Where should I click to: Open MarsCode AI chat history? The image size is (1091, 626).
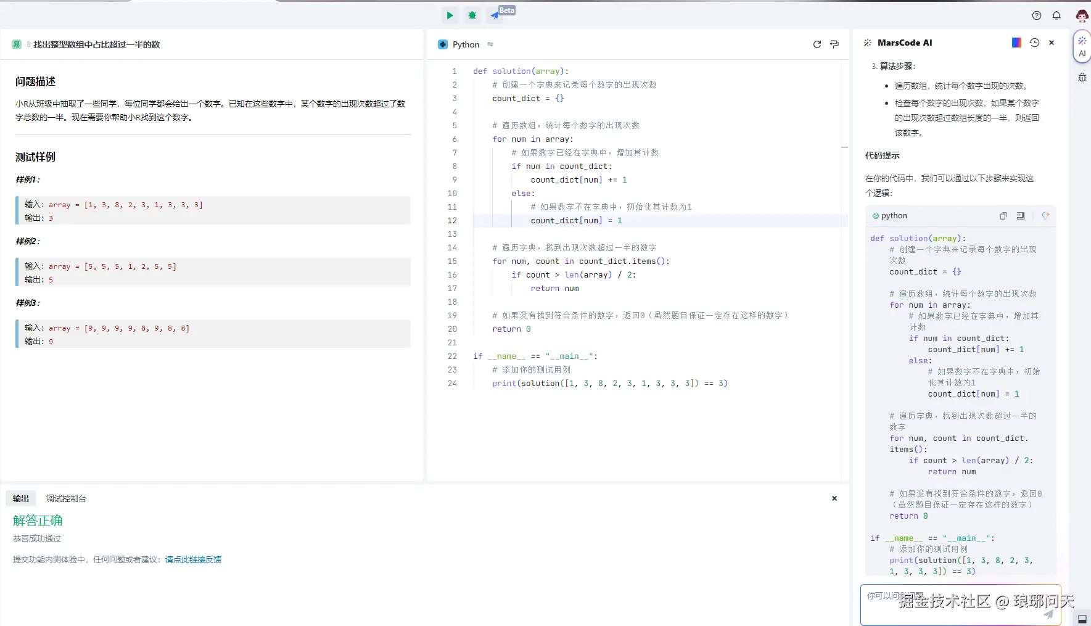1034,43
